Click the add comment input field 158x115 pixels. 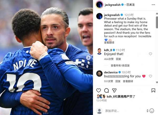(x=125, y=111)
